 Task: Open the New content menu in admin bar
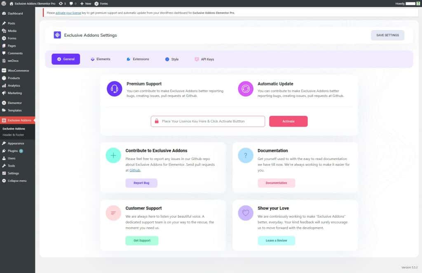point(86,3)
